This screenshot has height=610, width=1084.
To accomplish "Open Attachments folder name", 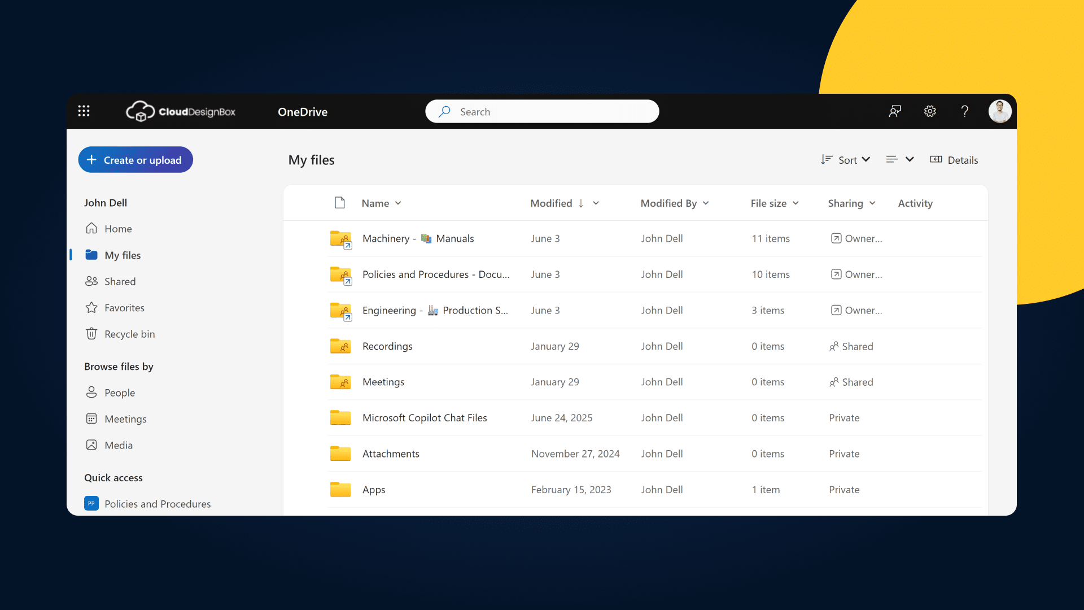I will pos(391,454).
